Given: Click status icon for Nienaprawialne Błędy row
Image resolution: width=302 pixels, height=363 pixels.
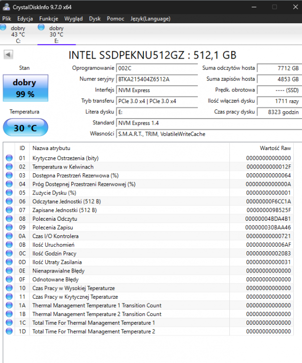Looking at the screenshot, I should click(9, 271).
